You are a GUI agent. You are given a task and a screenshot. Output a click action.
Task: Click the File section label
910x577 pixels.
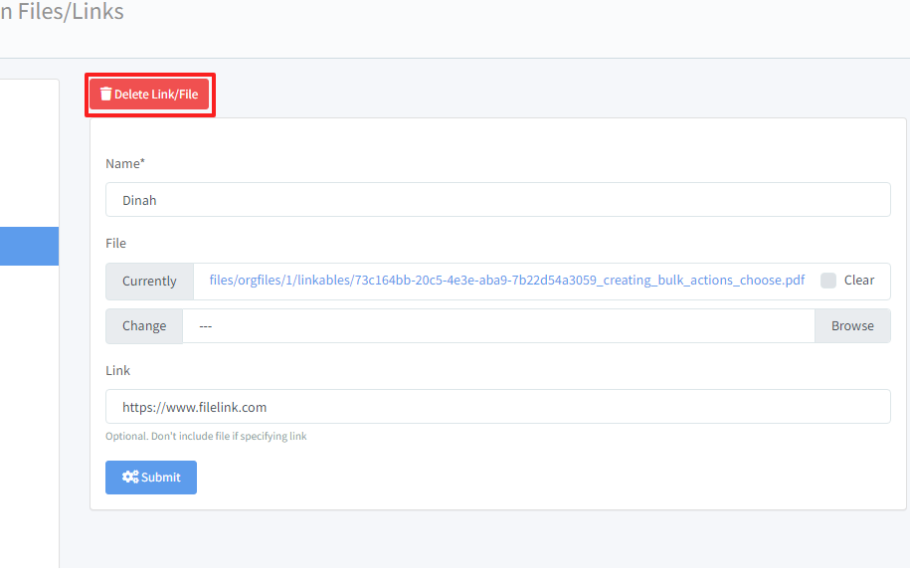click(x=115, y=243)
